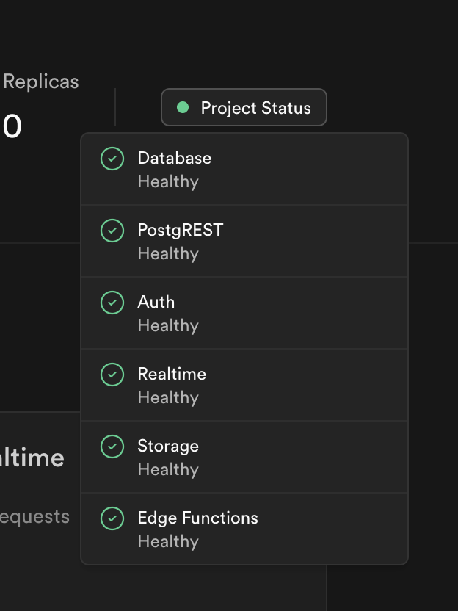Select the Database service entry
The height and width of the screenshot is (611, 458).
[x=244, y=170]
